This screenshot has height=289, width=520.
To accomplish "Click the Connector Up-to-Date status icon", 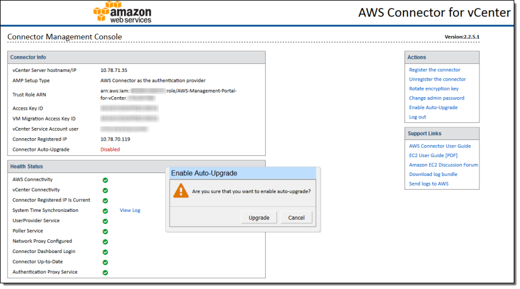I will [x=105, y=262].
